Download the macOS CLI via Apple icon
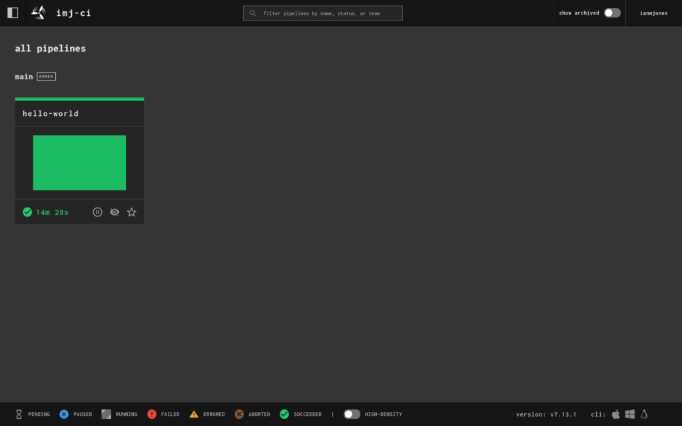682x426 pixels. pyautogui.click(x=616, y=414)
